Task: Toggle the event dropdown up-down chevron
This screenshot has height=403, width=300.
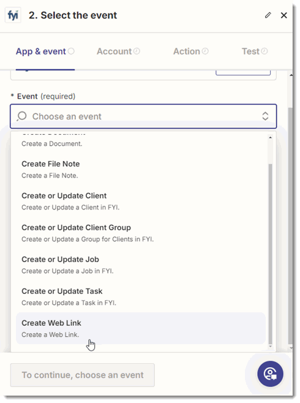Action: pos(265,116)
